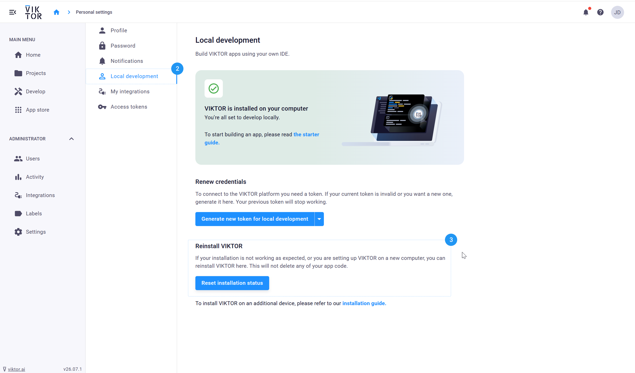Click 'VIKTOR is installed on your computer' text
The width and height of the screenshot is (635, 373).
256,109
